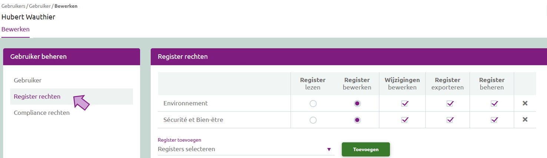Image resolution: width=547 pixels, height=158 pixels.
Task: Remove the Sécurité et Bien-être register row
Action: tap(525, 120)
